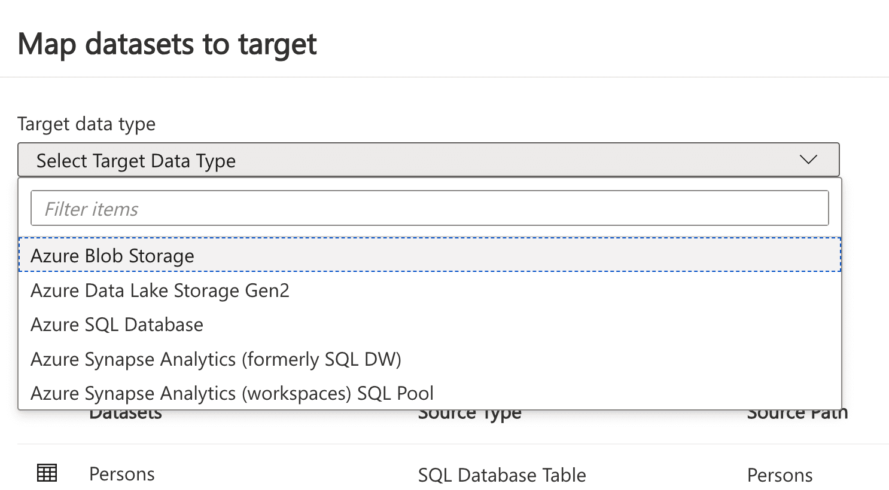Choose Azure Blob Storage option
Image resolution: width=889 pixels, height=490 pixels.
(430, 255)
